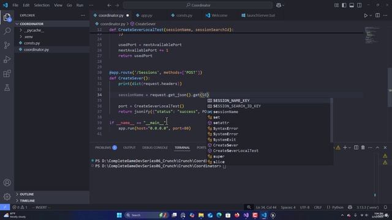Switch to the consts.py tab
This screenshot has height=220, width=392.
[184, 15]
